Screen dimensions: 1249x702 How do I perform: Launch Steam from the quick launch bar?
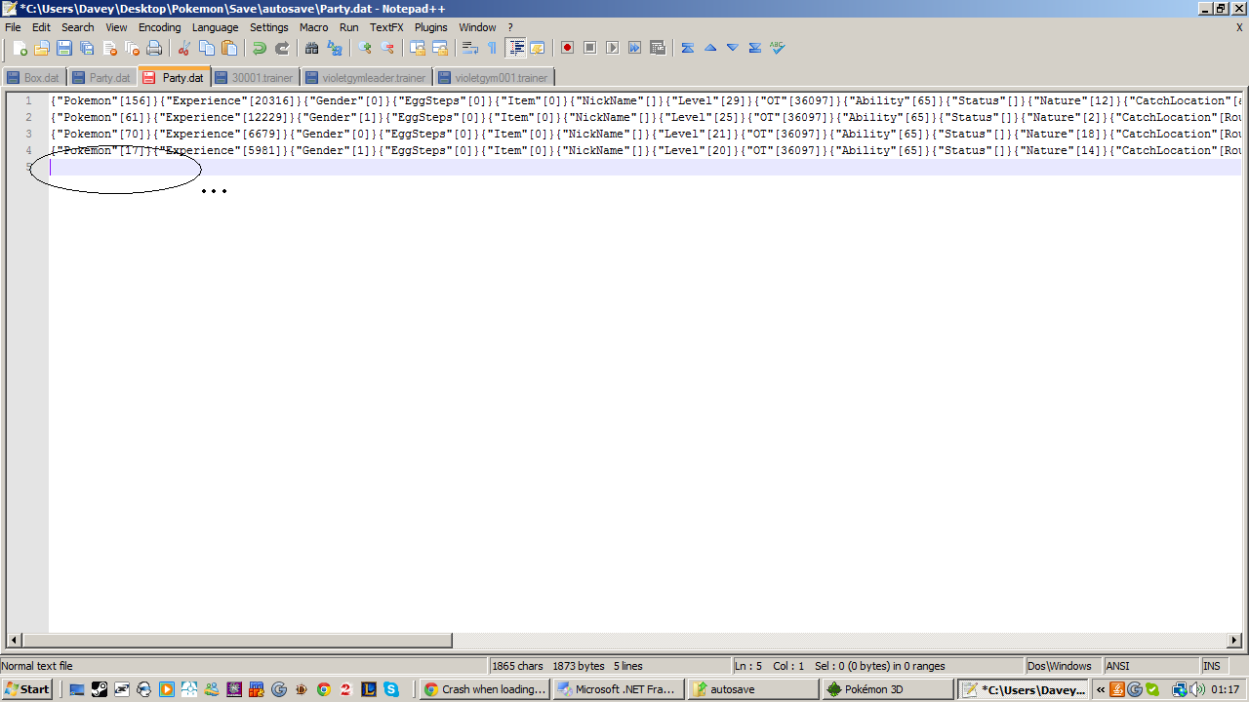point(100,689)
